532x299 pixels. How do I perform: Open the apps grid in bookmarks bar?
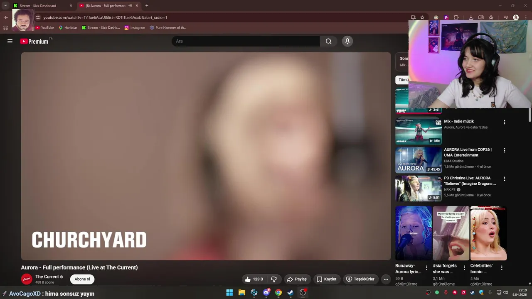click(x=5, y=28)
